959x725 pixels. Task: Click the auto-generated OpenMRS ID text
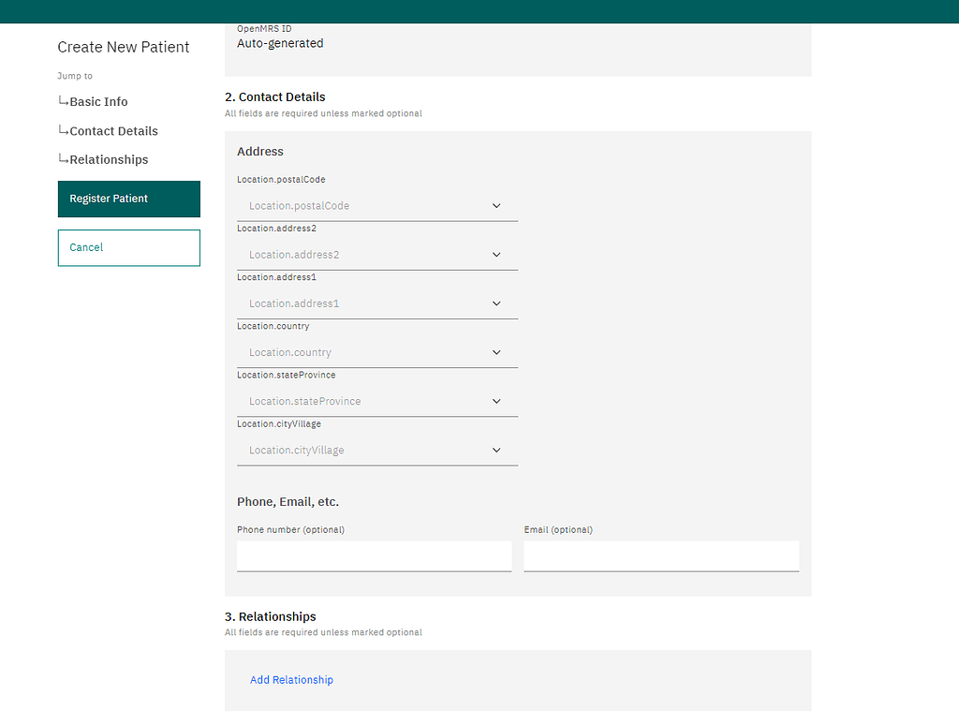point(280,42)
